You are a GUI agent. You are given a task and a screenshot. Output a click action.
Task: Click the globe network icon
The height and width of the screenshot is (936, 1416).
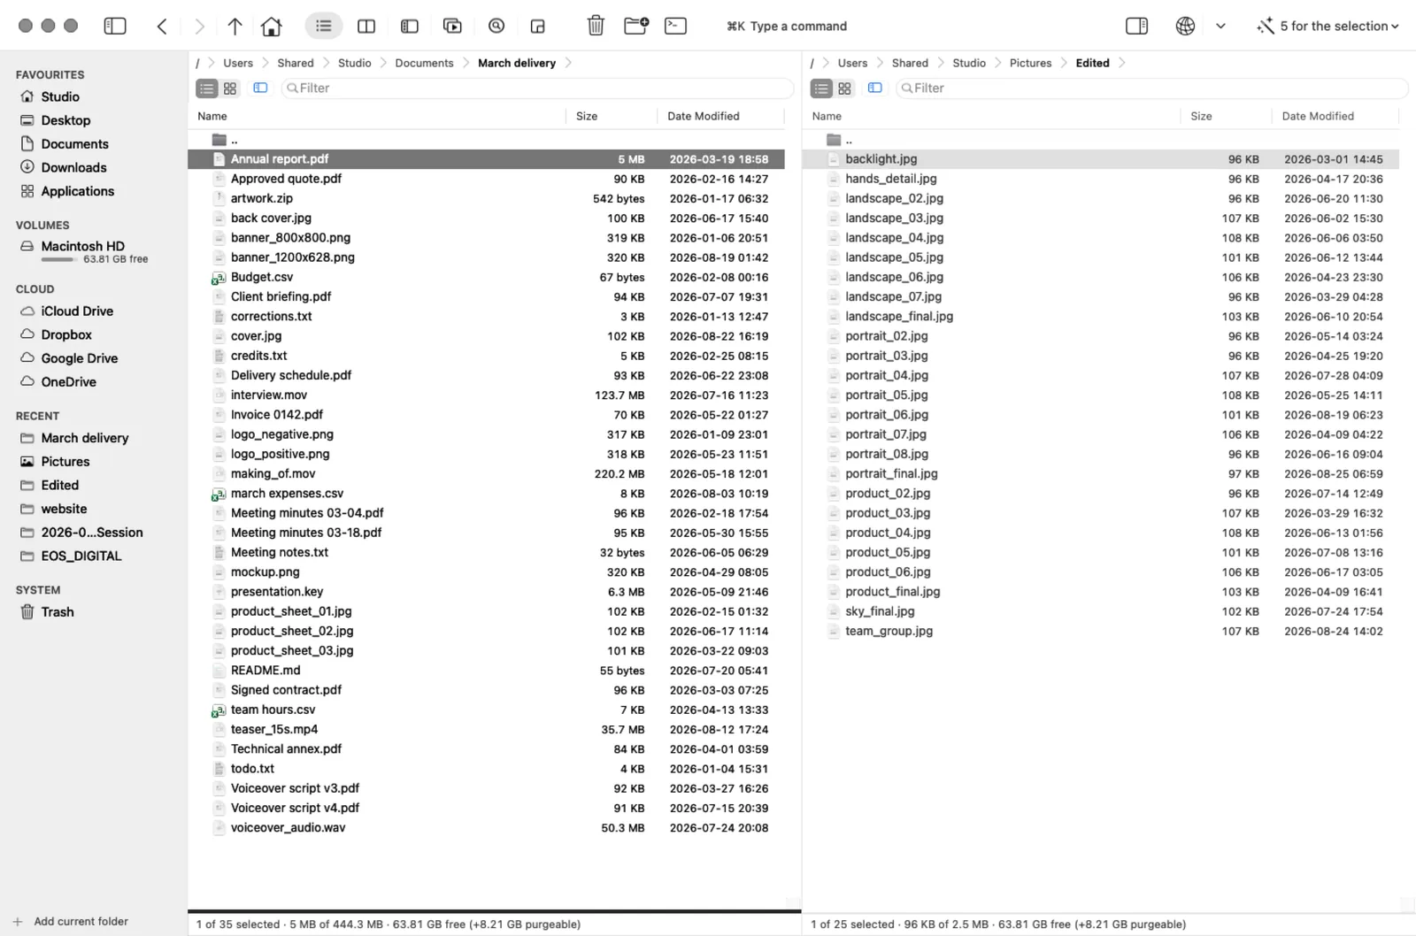(1185, 26)
